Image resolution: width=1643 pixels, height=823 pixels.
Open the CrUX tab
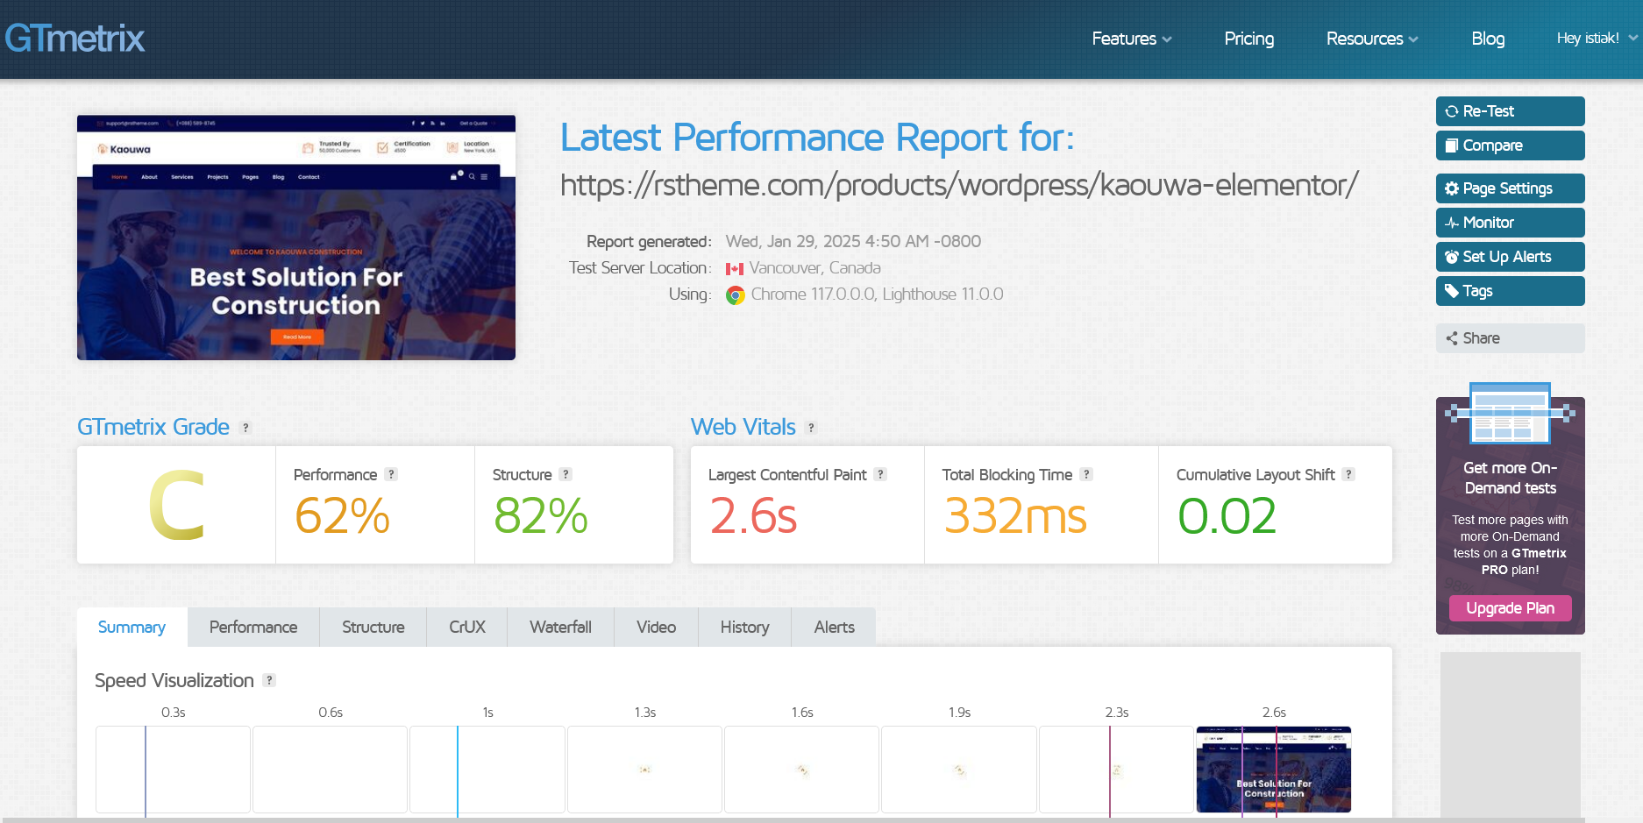coord(466,627)
